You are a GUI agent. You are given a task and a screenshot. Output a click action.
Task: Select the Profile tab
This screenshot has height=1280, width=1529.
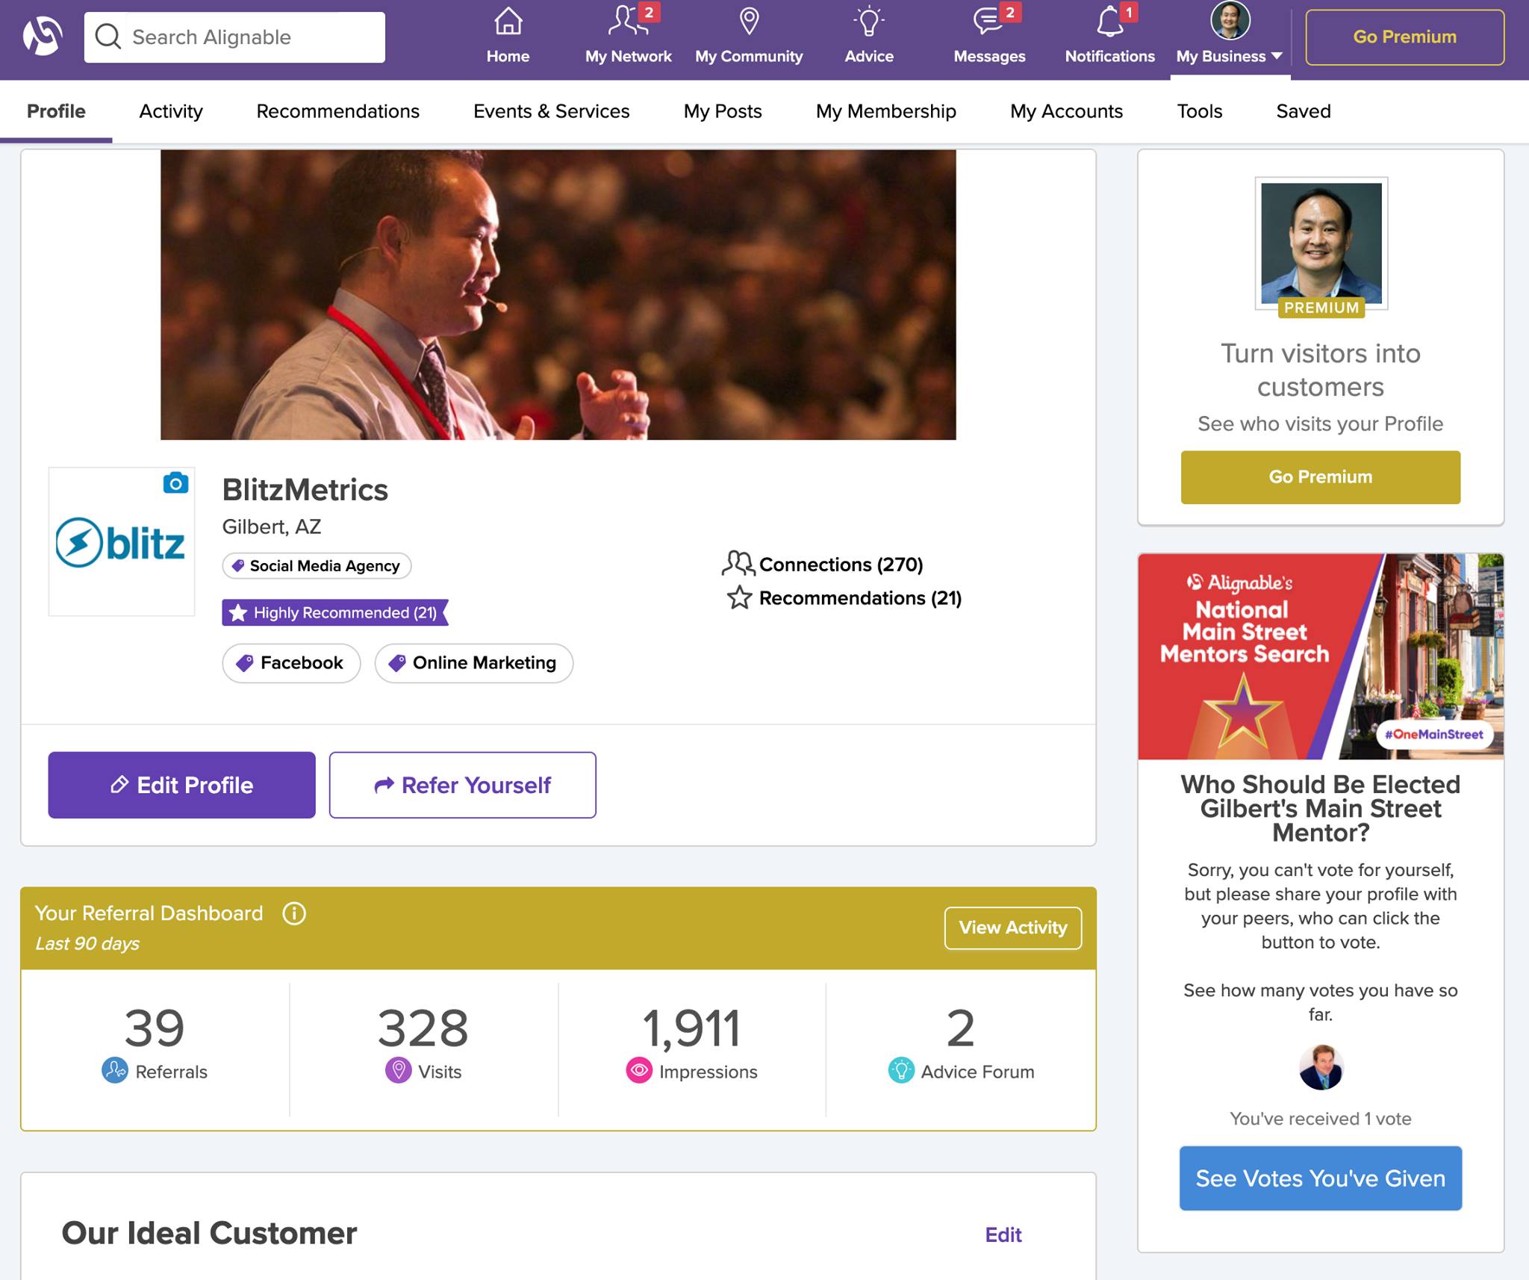tap(56, 111)
